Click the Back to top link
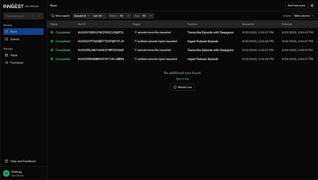The height and width of the screenshot is (180, 318). (x=183, y=79)
